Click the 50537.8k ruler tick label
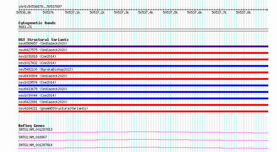277x152 pixels. (x=243, y=12)
